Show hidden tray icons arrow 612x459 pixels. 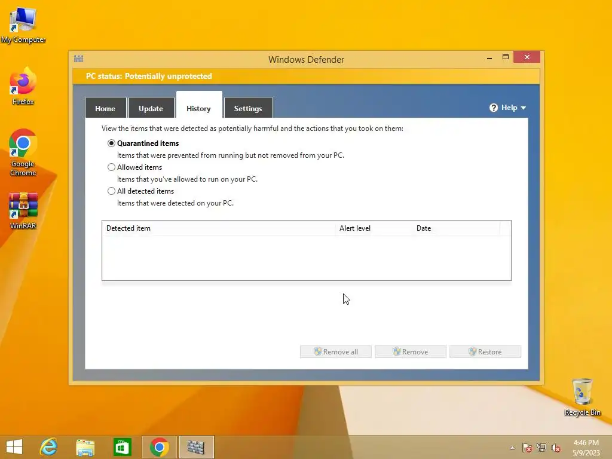point(512,448)
